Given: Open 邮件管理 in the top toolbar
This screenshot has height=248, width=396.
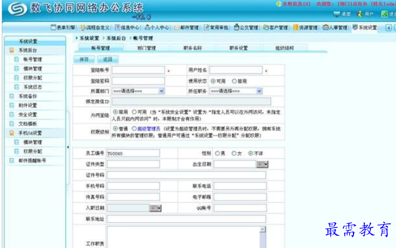Looking at the screenshot, I should click(178, 27).
